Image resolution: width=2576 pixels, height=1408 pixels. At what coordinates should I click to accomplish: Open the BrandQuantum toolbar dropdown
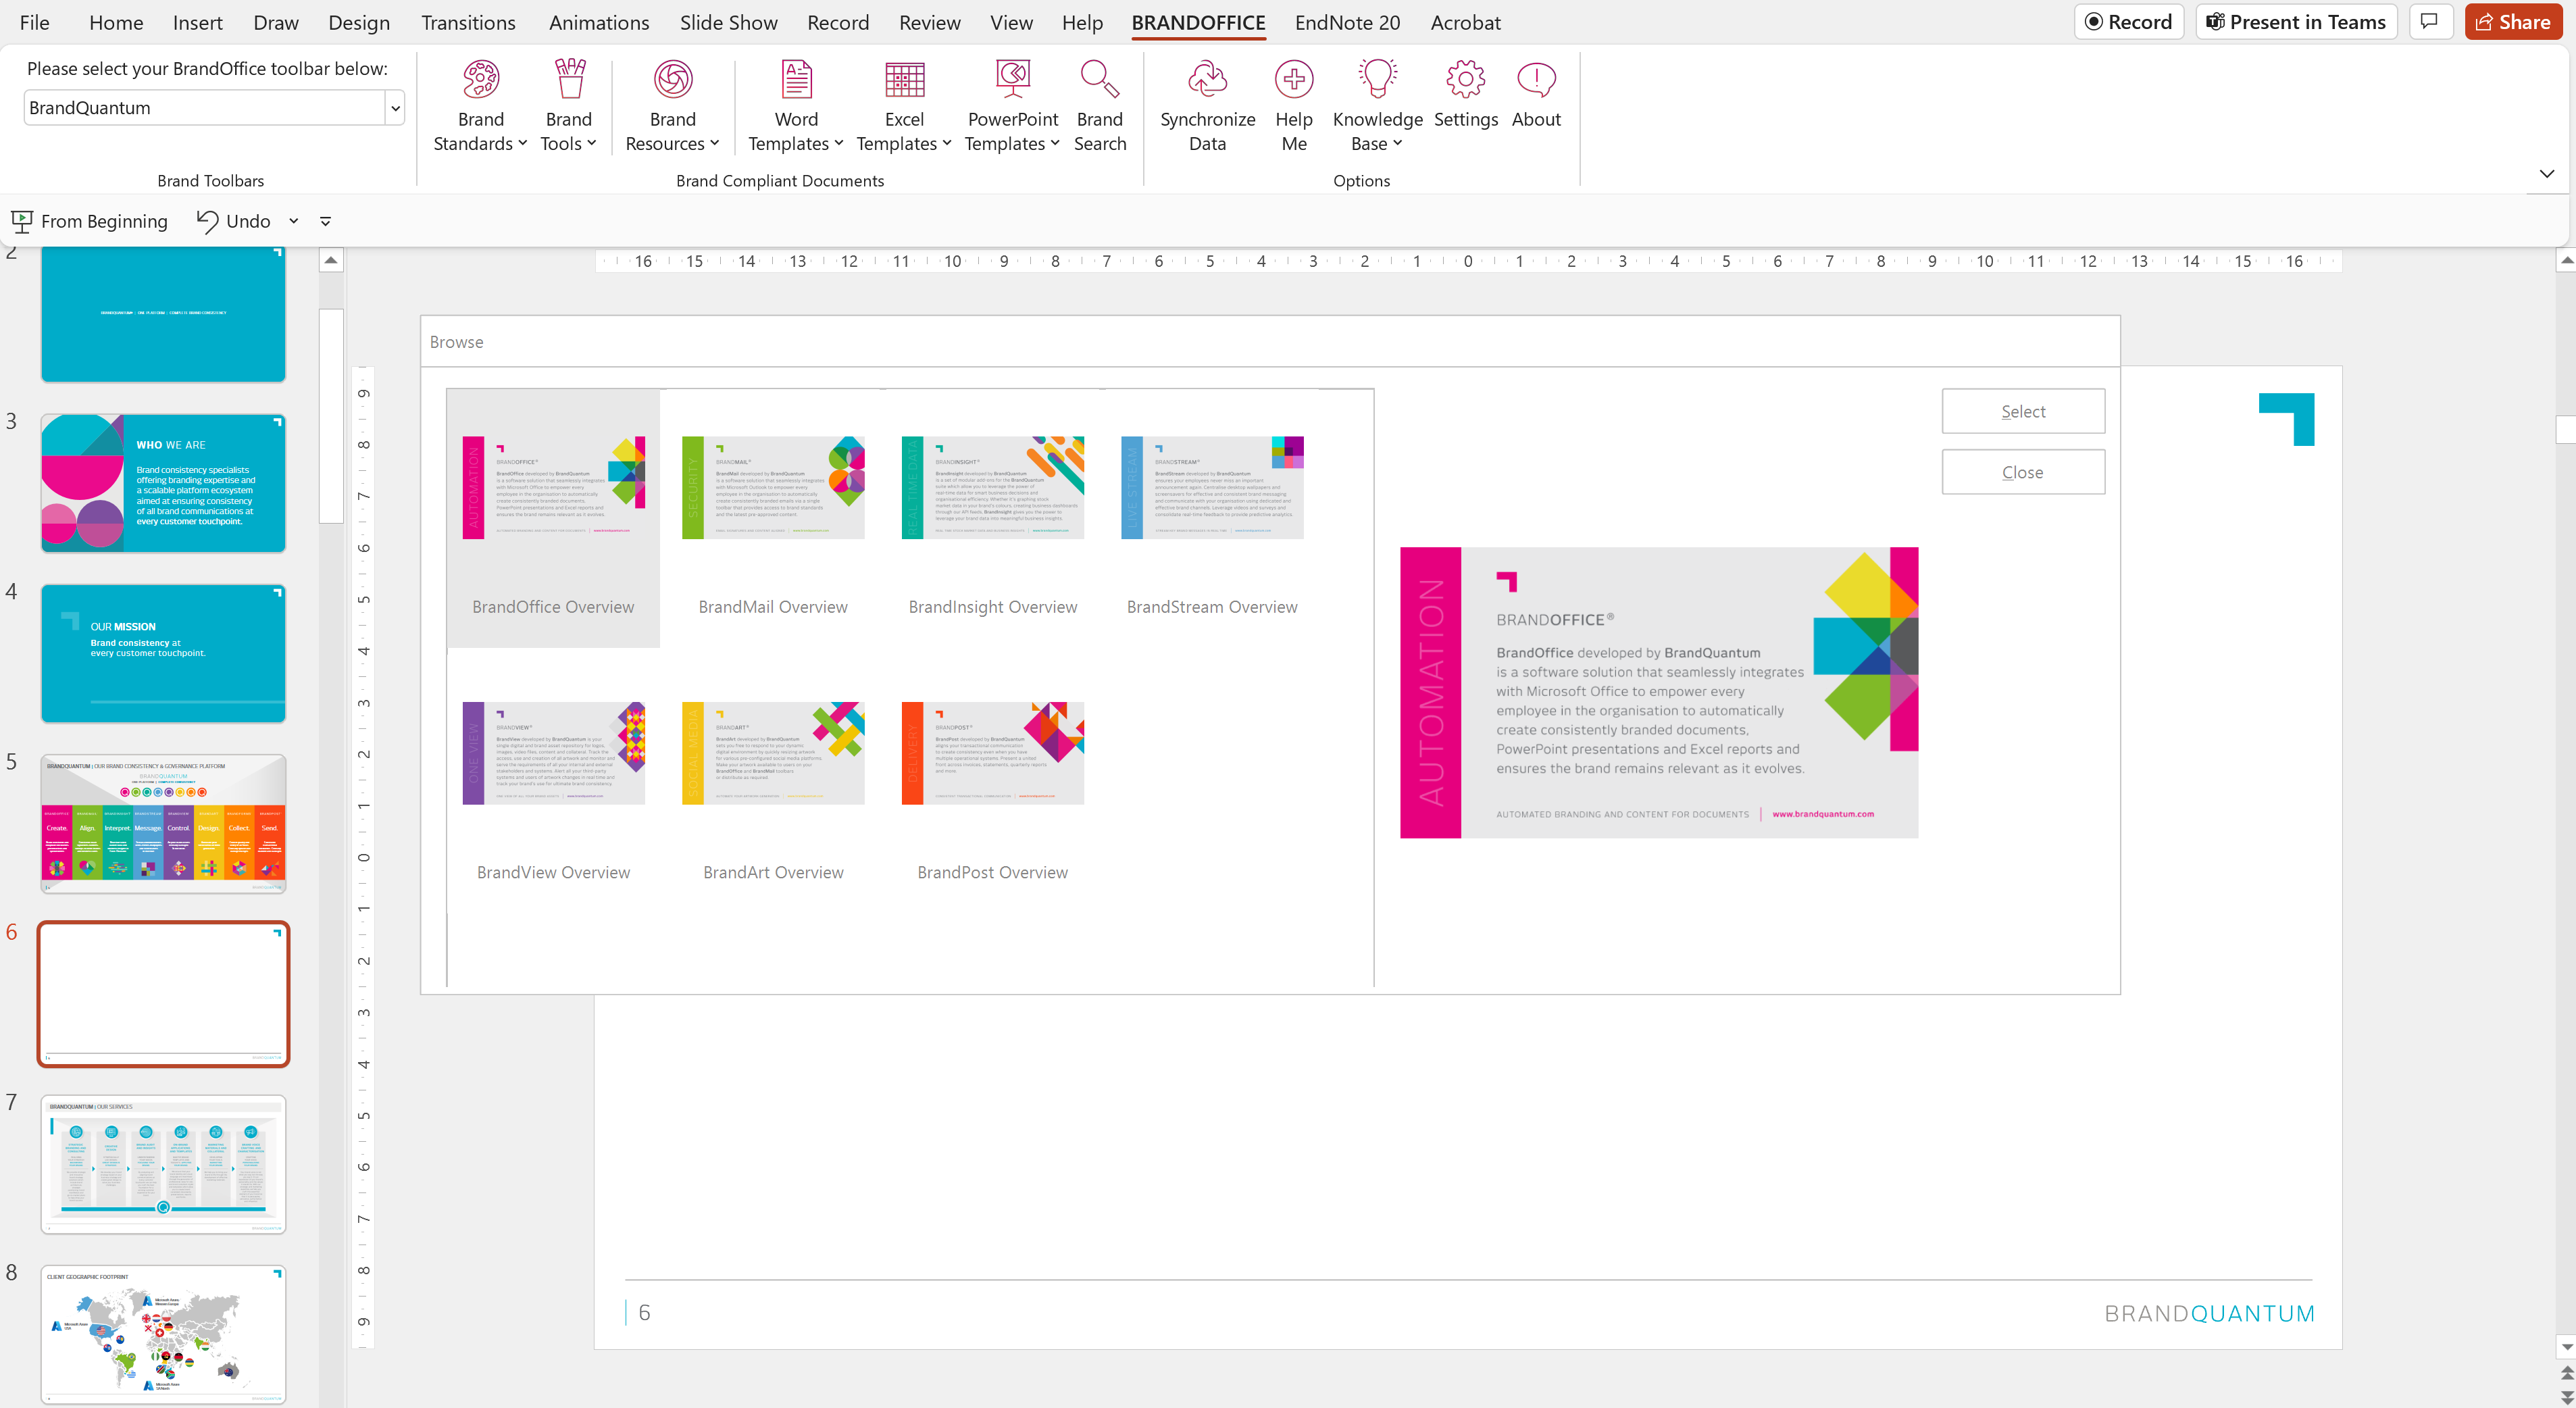click(x=395, y=108)
